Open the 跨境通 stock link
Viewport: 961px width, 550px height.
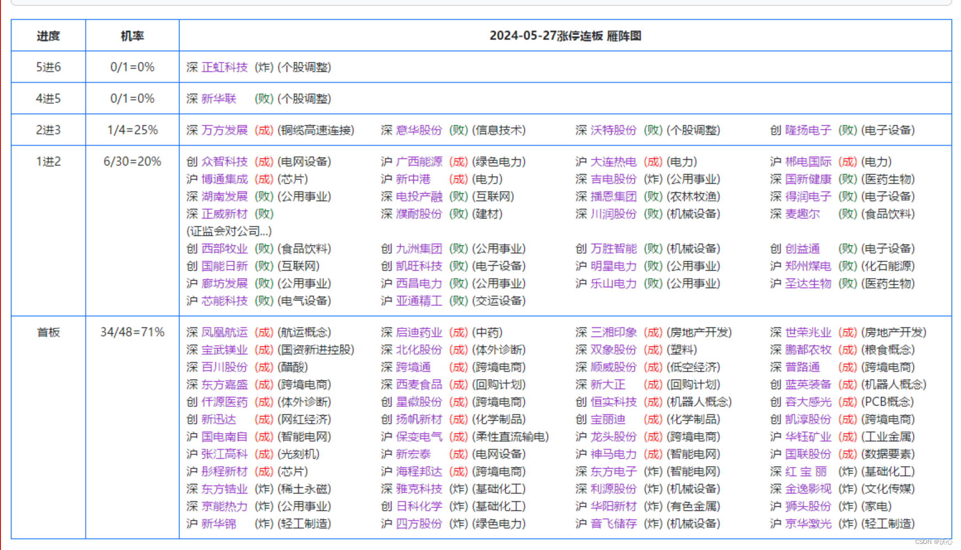click(413, 367)
